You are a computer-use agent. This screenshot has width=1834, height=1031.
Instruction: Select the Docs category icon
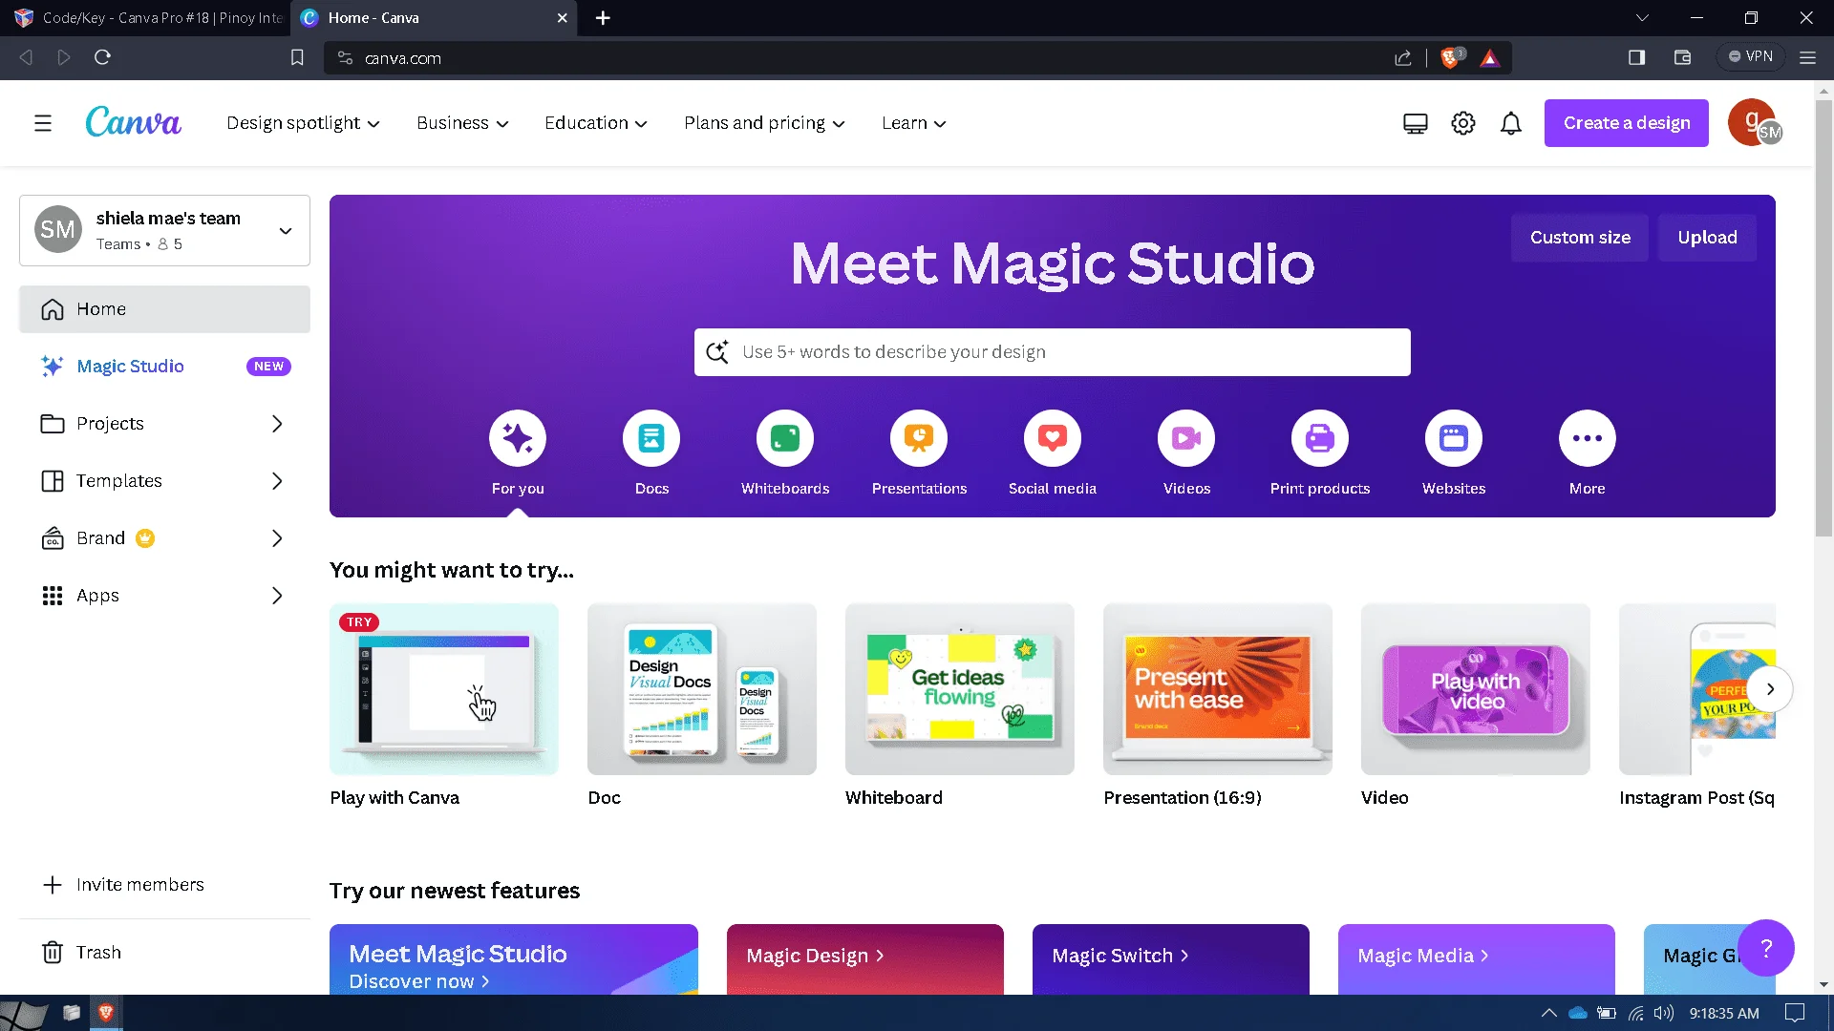[x=651, y=438]
